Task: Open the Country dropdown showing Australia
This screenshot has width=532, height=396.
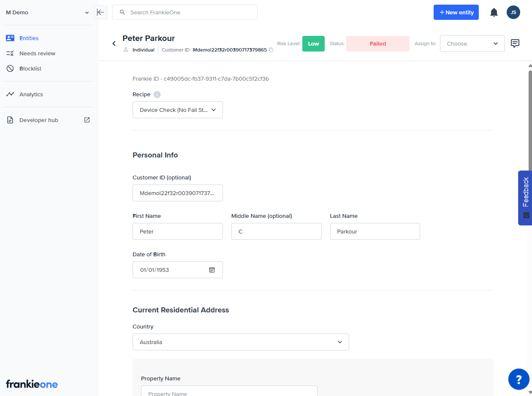Action: tap(241, 342)
